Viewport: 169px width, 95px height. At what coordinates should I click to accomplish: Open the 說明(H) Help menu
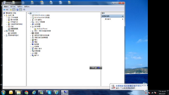(x=27, y=7)
